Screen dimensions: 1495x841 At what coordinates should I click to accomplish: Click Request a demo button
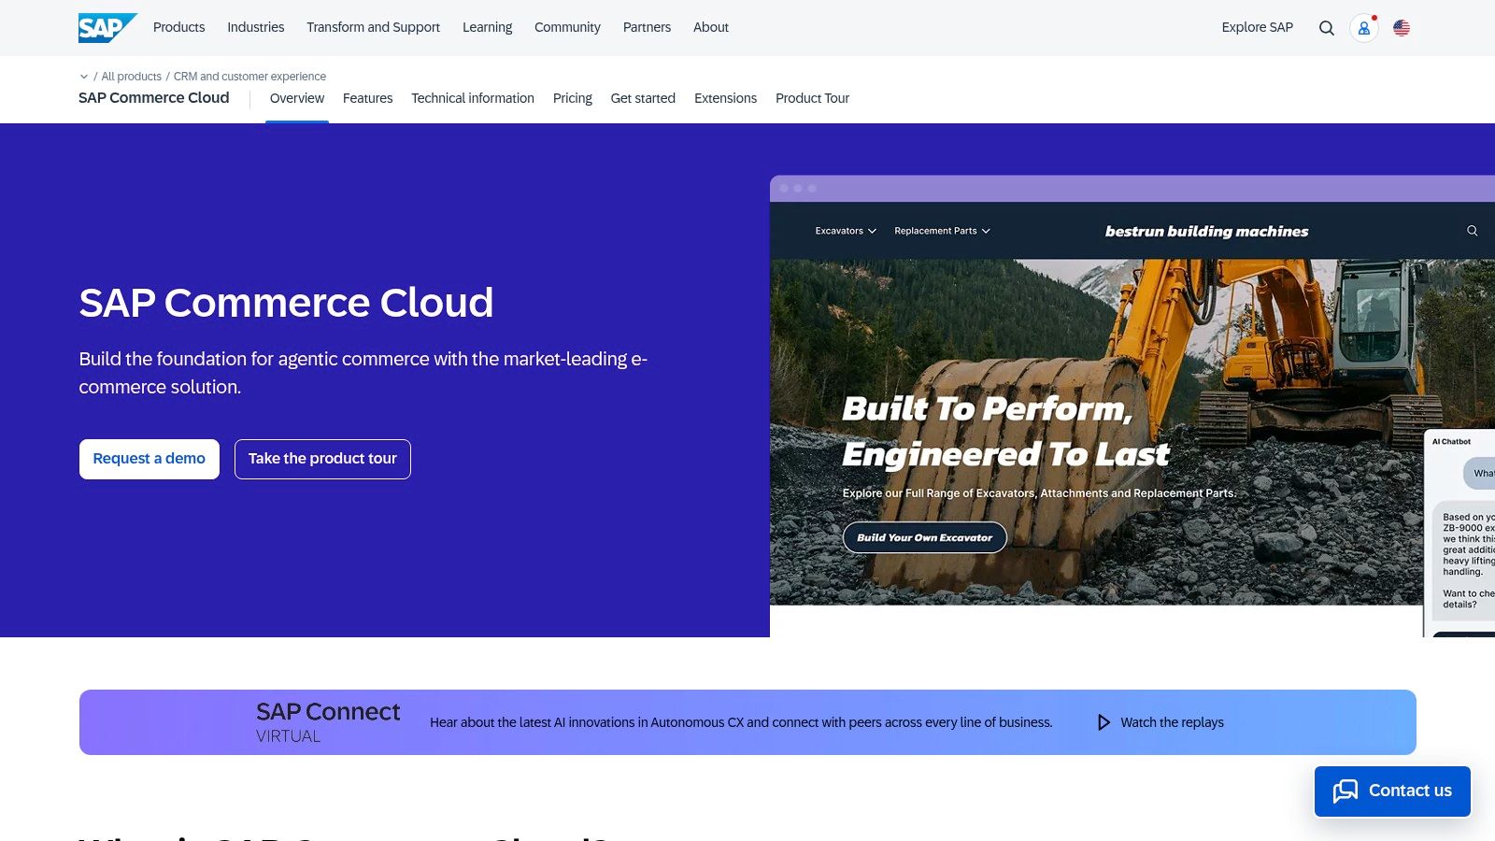[x=149, y=459]
